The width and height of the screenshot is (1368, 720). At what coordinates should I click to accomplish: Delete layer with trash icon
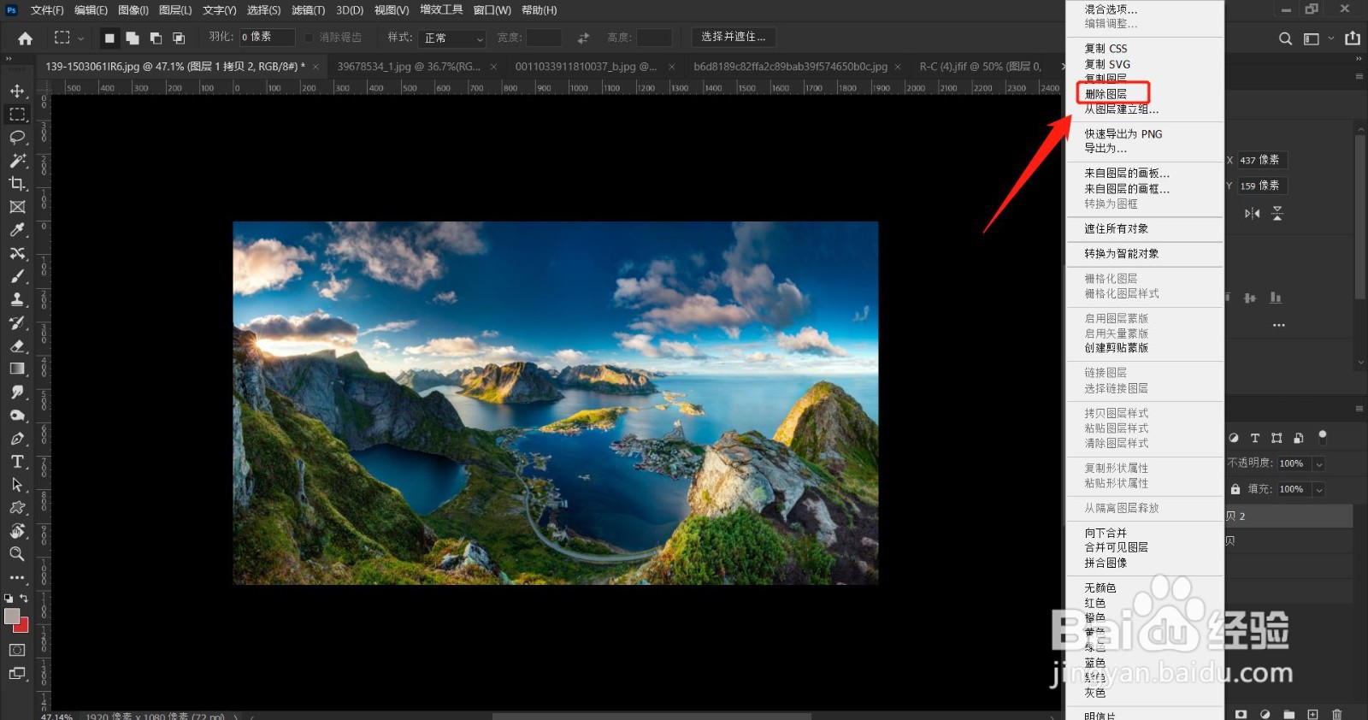point(1337,714)
